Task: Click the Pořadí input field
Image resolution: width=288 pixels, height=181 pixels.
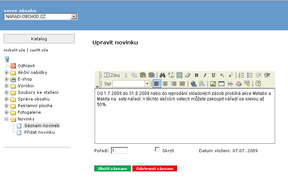Action: (x=119, y=151)
